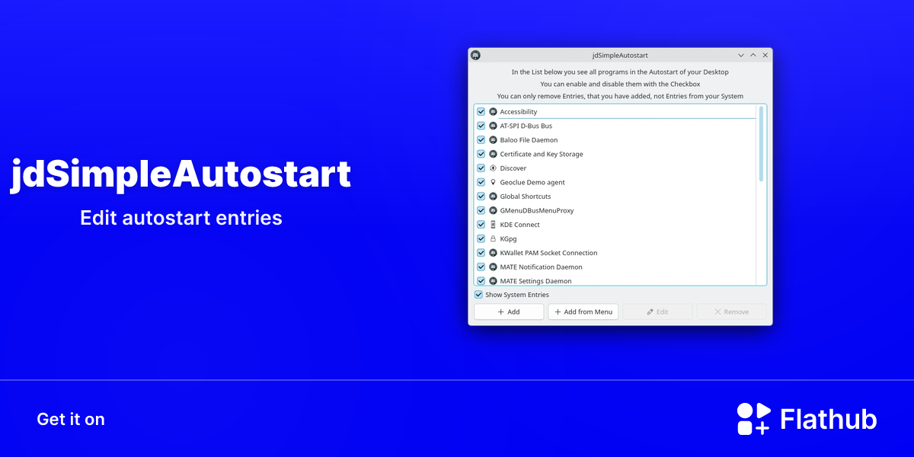
Task: Click the Certificate and Key Storage icon
Action: coord(493,154)
